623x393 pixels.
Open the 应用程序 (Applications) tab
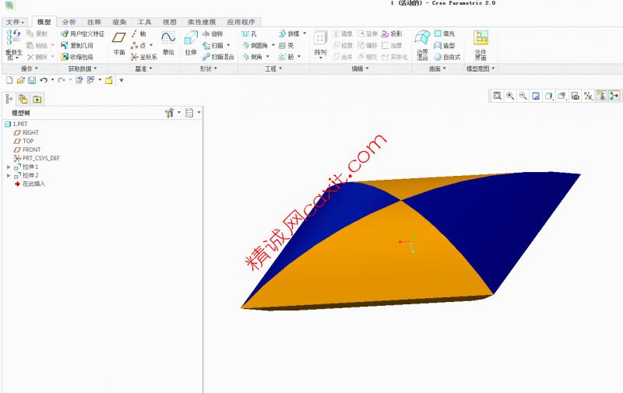(241, 22)
